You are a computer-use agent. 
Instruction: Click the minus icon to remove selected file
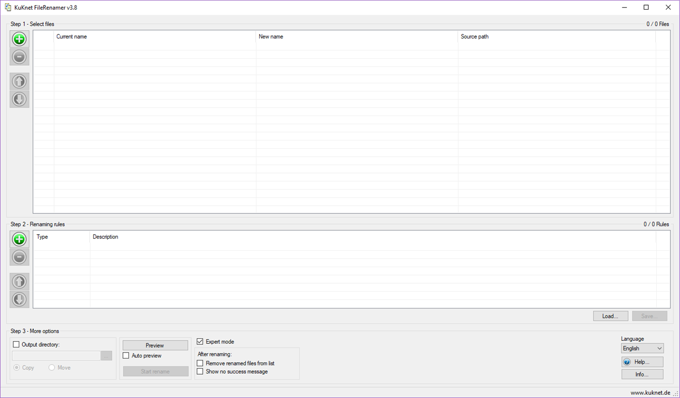19,57
